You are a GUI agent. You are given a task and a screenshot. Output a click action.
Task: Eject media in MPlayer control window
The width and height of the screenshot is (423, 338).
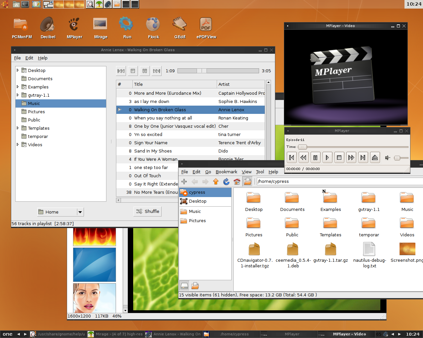[375, 158]
